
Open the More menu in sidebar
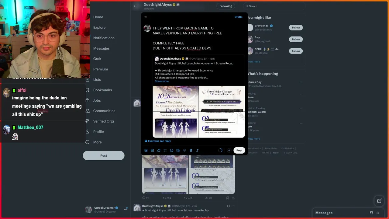tap(98, 142)
